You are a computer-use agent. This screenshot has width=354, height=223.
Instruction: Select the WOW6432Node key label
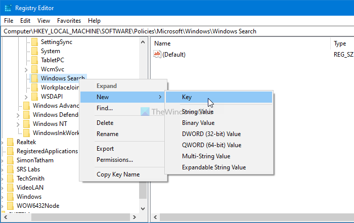pyautogui.click(x=38, y=206)
